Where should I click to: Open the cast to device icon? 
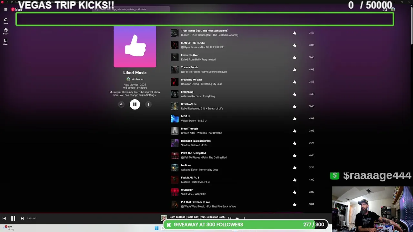coord(385,9)
